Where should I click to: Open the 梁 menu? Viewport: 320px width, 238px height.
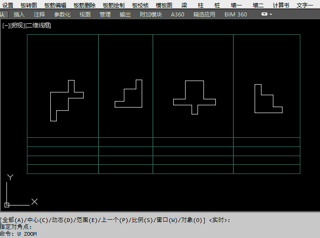184,5
